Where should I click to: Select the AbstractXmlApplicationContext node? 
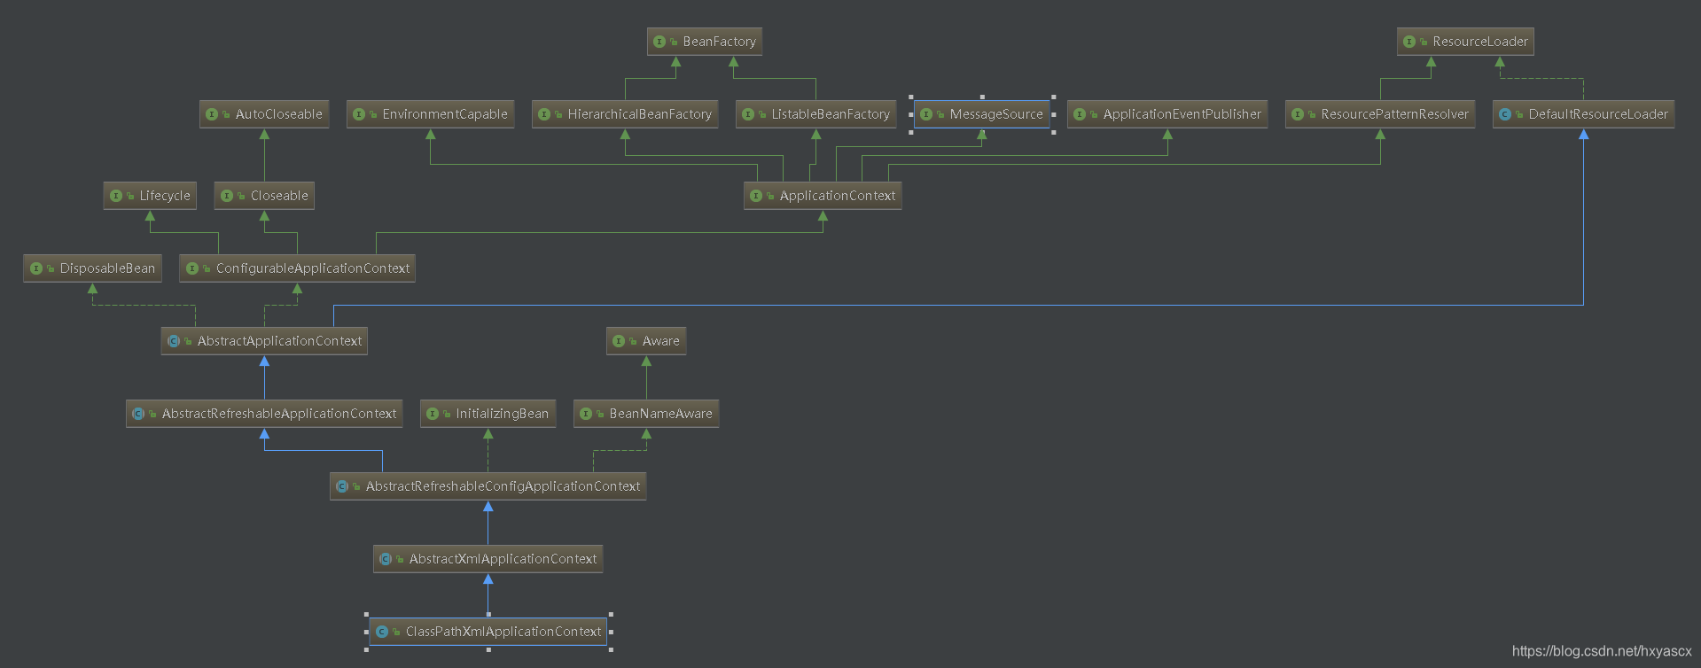488,559
